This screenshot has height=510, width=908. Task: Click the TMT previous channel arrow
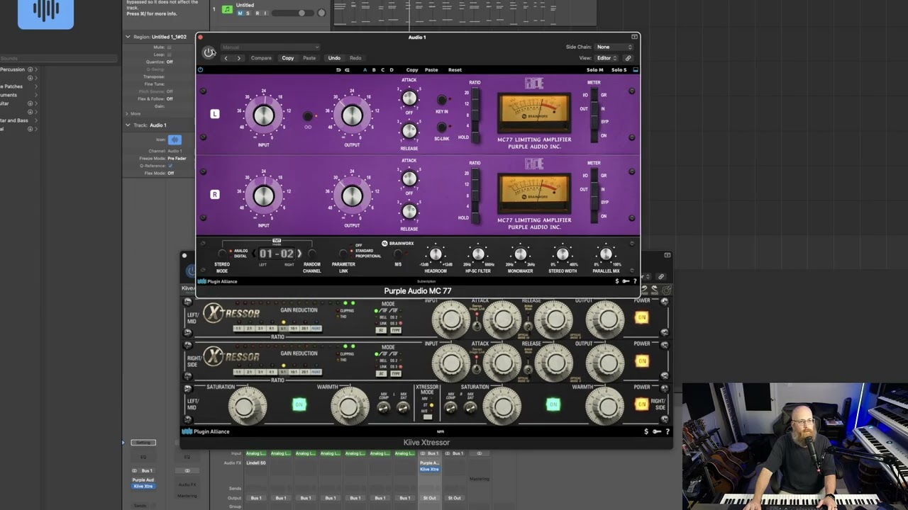pos(255,254)
